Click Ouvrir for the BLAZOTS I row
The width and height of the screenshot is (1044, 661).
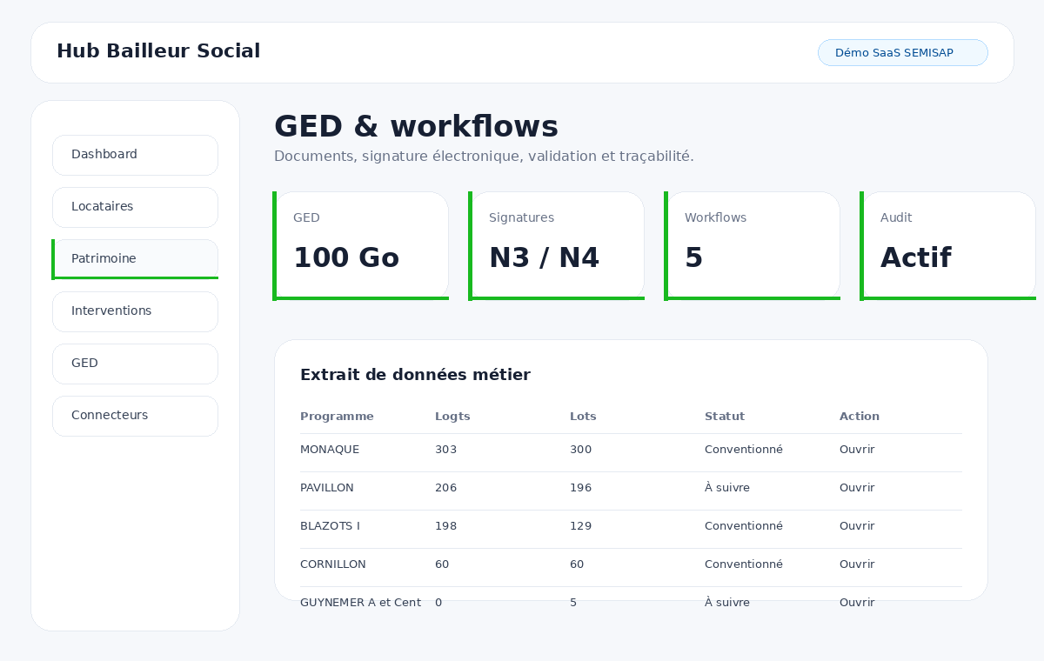[x=857, y=526]
